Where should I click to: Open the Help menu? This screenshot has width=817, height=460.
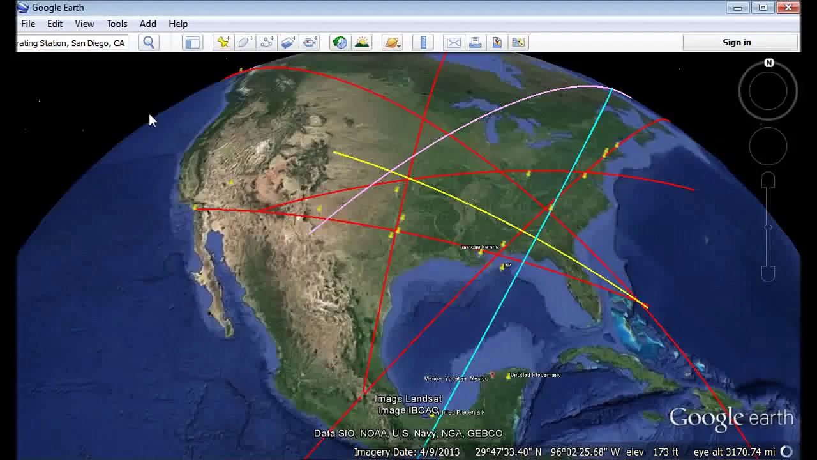pos(178,24)
